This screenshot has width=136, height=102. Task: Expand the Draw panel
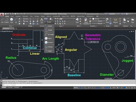[11, 26]
